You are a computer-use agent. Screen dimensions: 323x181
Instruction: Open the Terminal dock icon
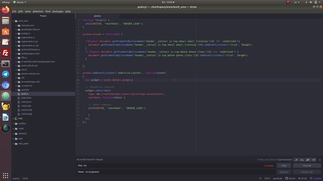coord(6,64)
